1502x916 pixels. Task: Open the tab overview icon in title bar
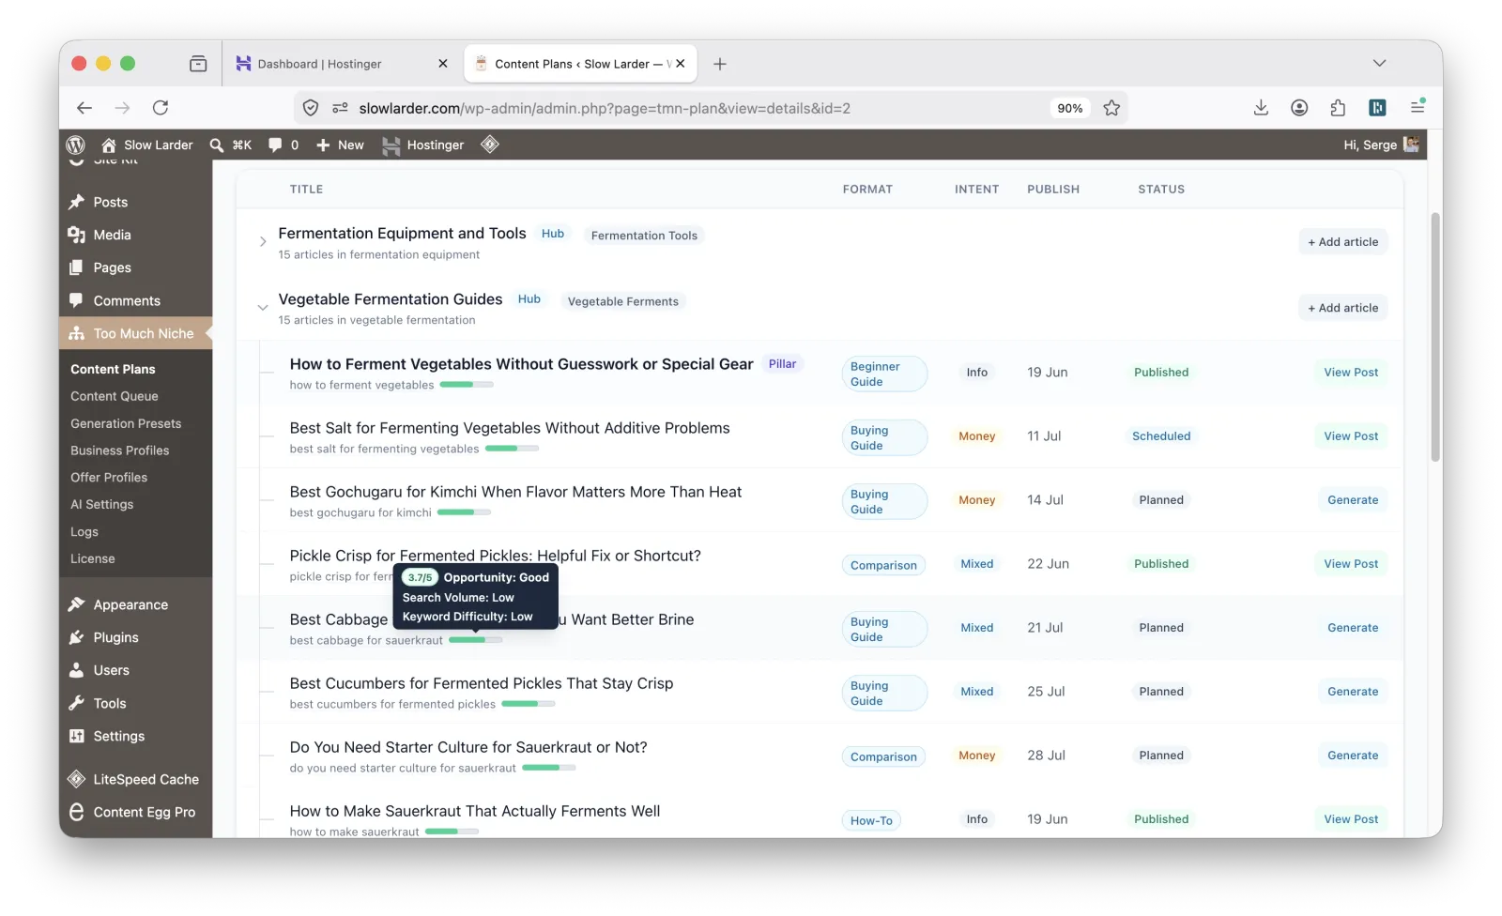click(198, 64)
